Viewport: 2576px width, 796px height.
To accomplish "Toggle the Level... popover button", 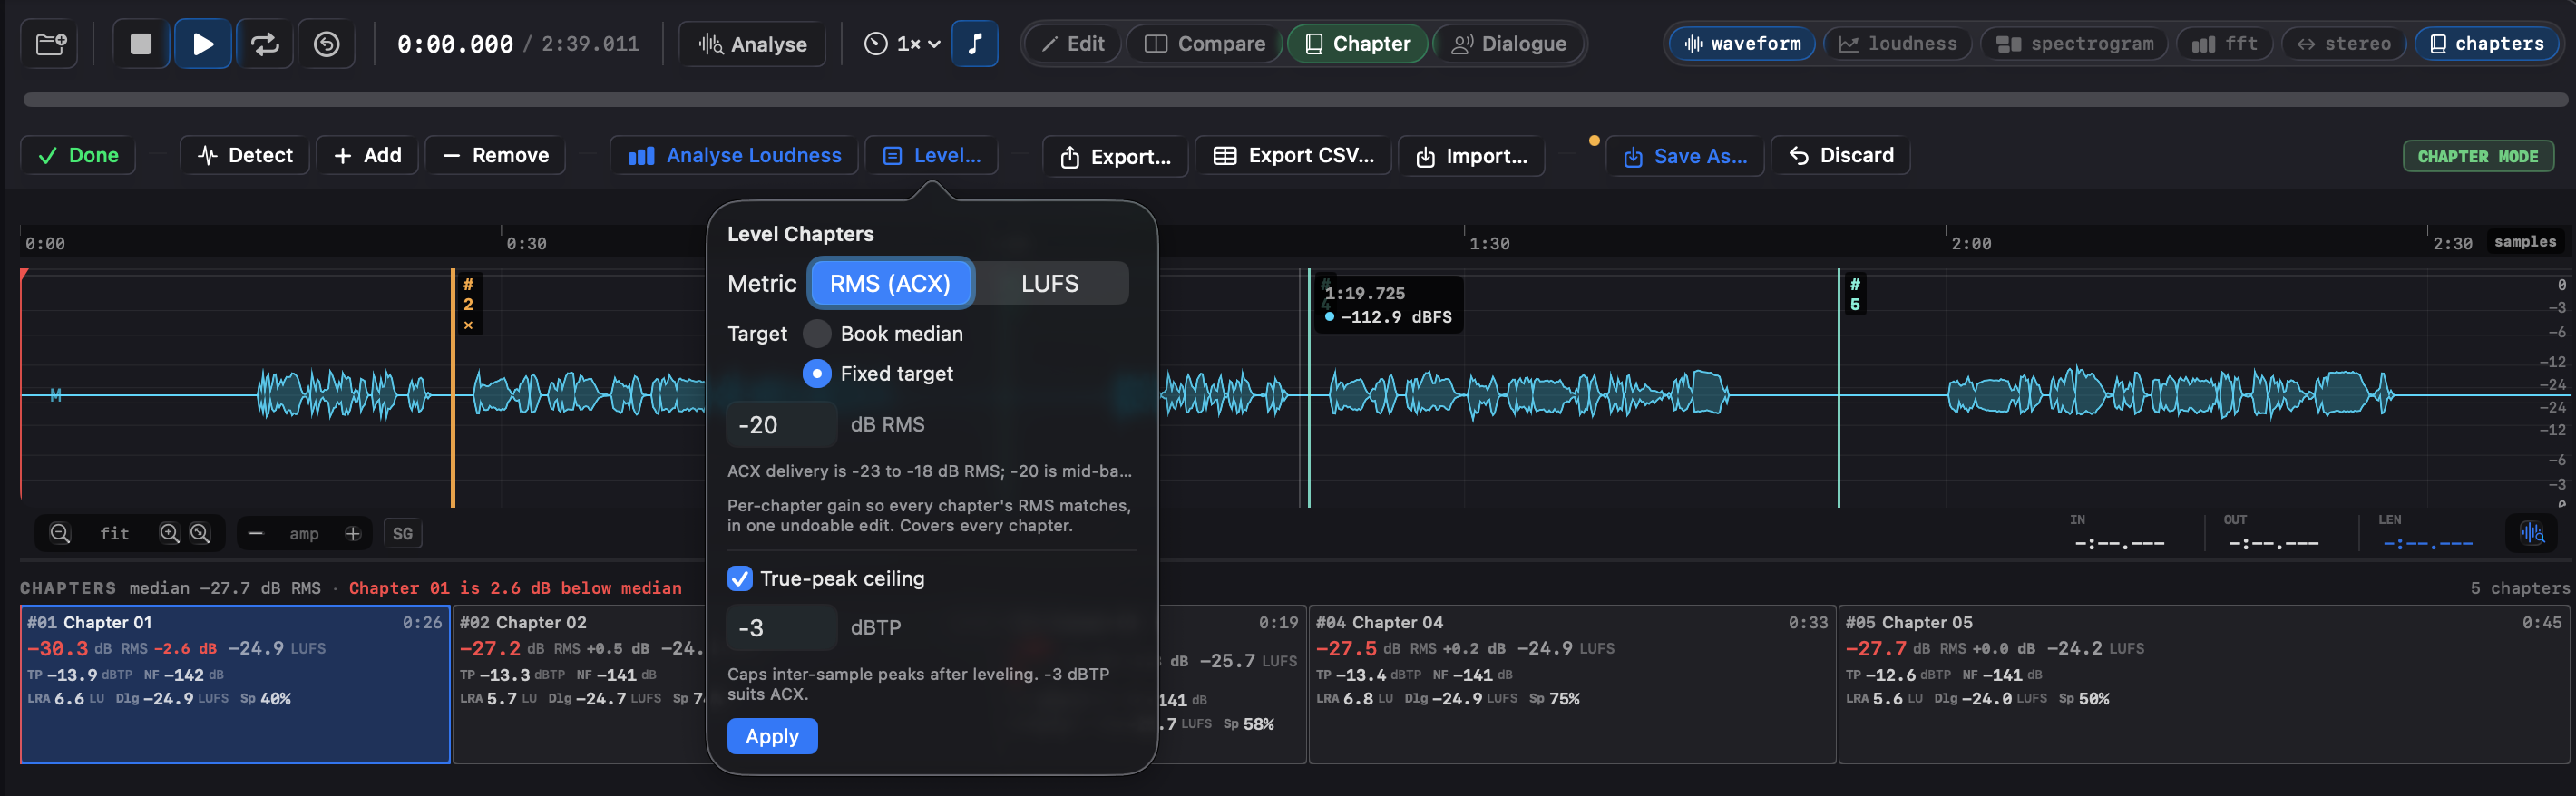I will tap(932, 156).
